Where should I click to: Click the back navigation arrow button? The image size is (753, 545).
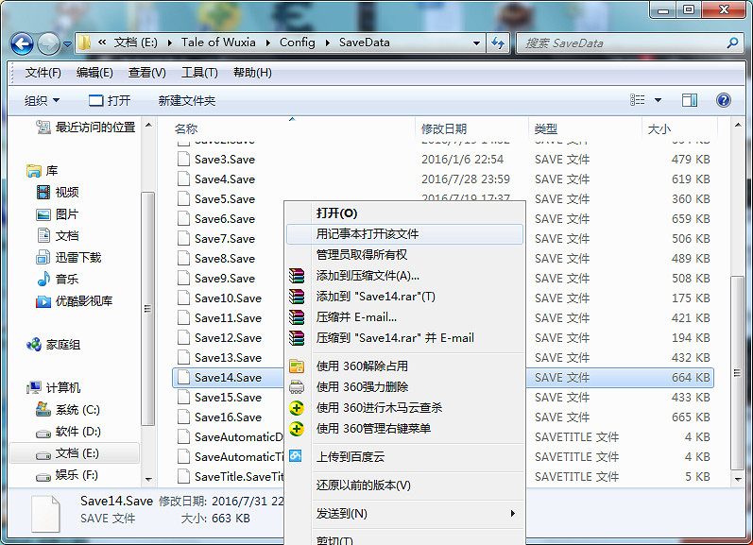pos(23,43)
